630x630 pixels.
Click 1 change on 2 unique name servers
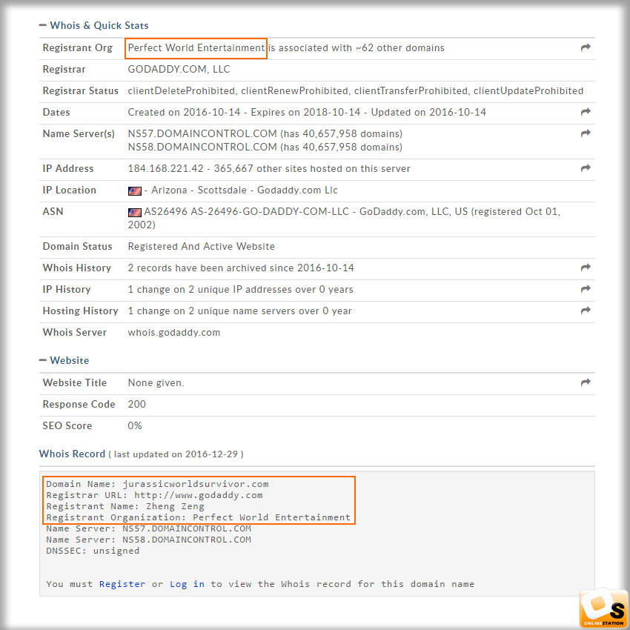pos(239,311)
